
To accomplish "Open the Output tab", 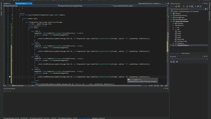I will pos(75,118).
